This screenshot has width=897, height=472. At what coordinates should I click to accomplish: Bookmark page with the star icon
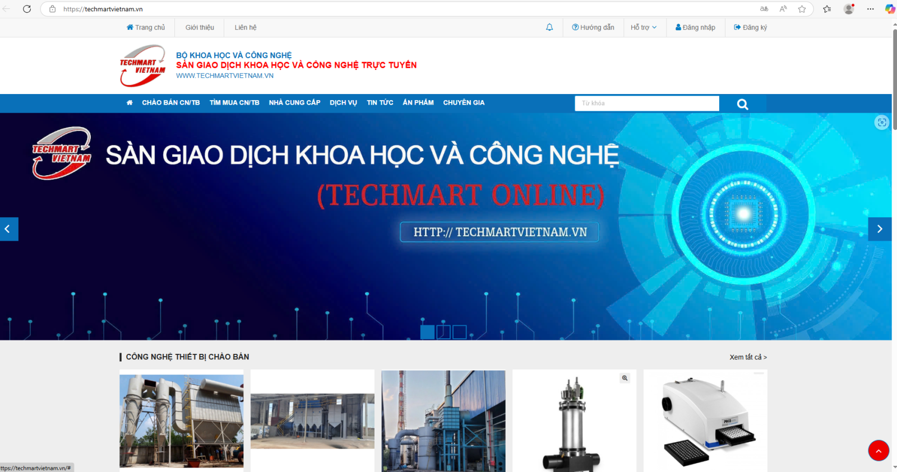(x=802, y=9)
